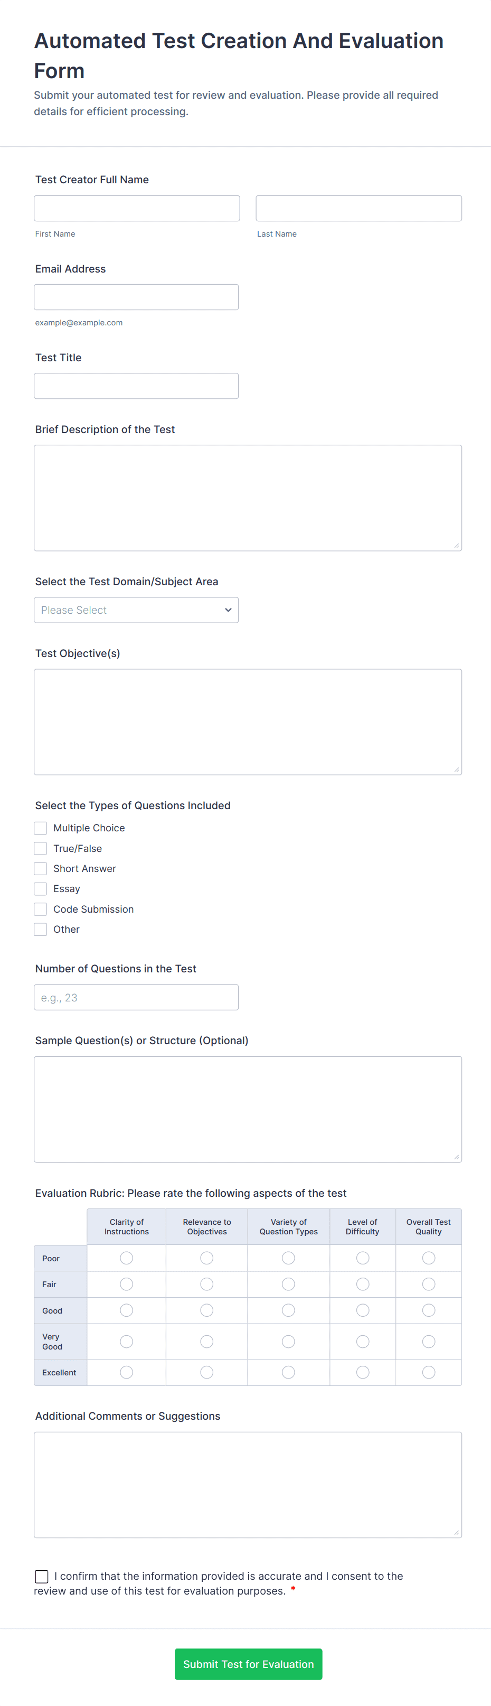Click the Additional Comments text area
The image size is (491, 1706).
[248, 1484]
